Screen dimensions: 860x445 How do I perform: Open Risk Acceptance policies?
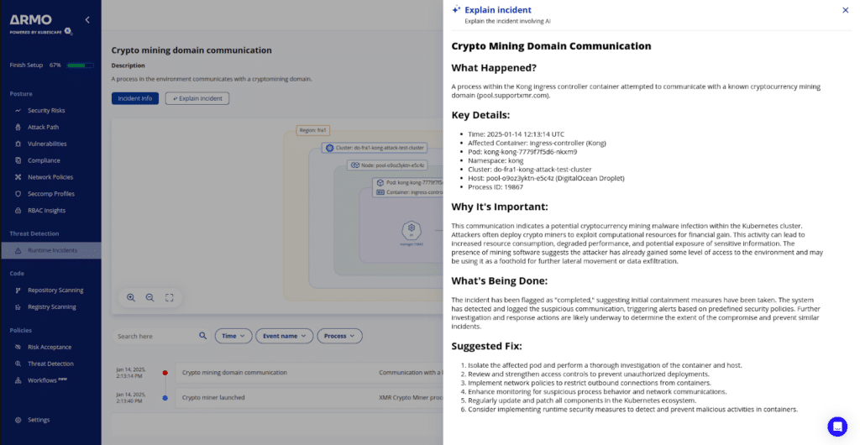point(50,347)
